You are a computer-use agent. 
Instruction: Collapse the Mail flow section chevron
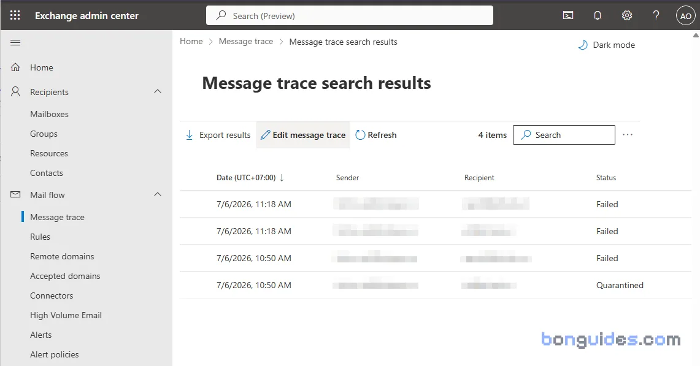tap(158, 194)
